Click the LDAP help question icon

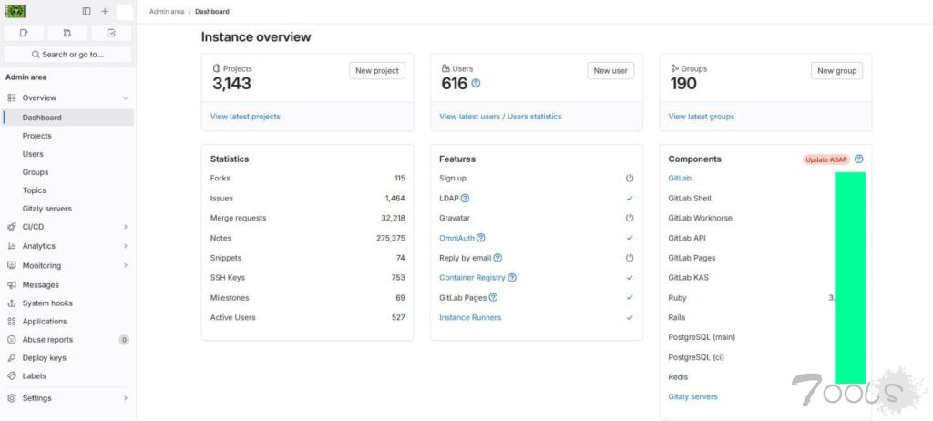[x=466, y=199]
